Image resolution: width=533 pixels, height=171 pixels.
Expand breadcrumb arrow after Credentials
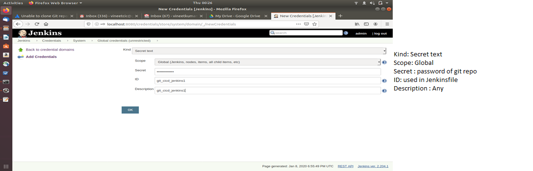67,41
